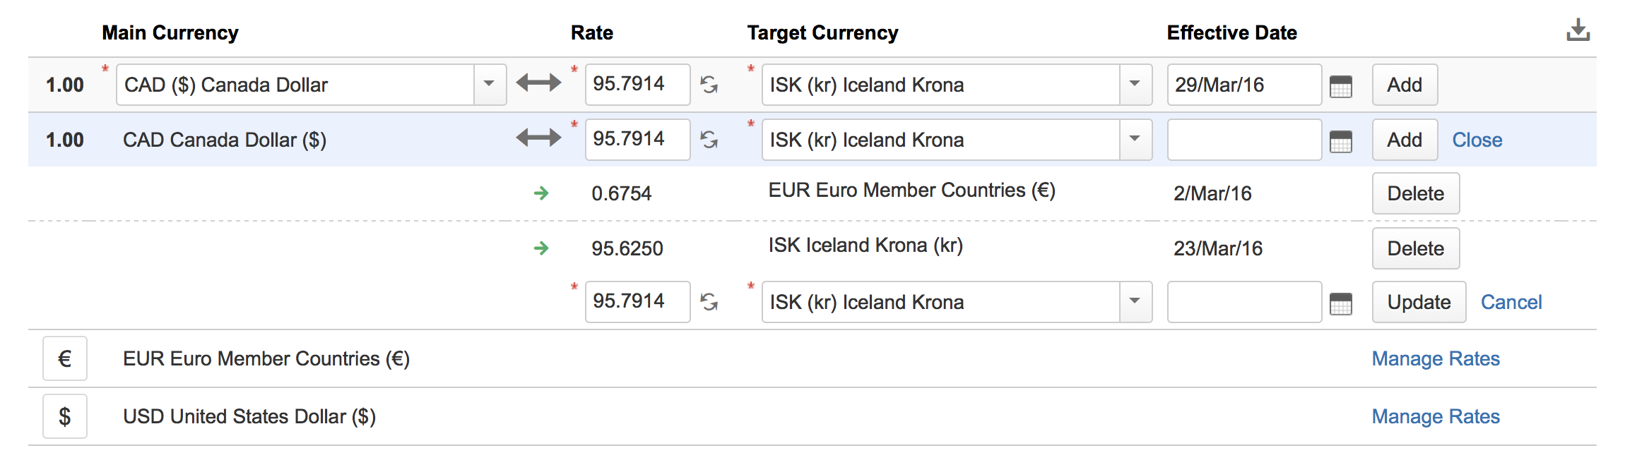This screenshot has width=1625, height=460.
Task: Click the swap arrows in the highlighted CAD row
Action: [x=538, y=138]
